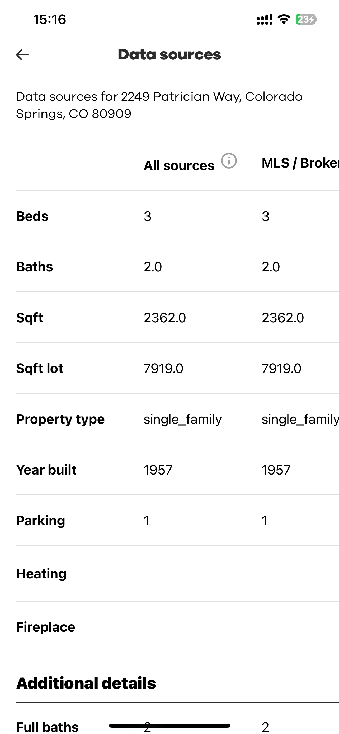Select the All sources column header

tap(179, 166)
